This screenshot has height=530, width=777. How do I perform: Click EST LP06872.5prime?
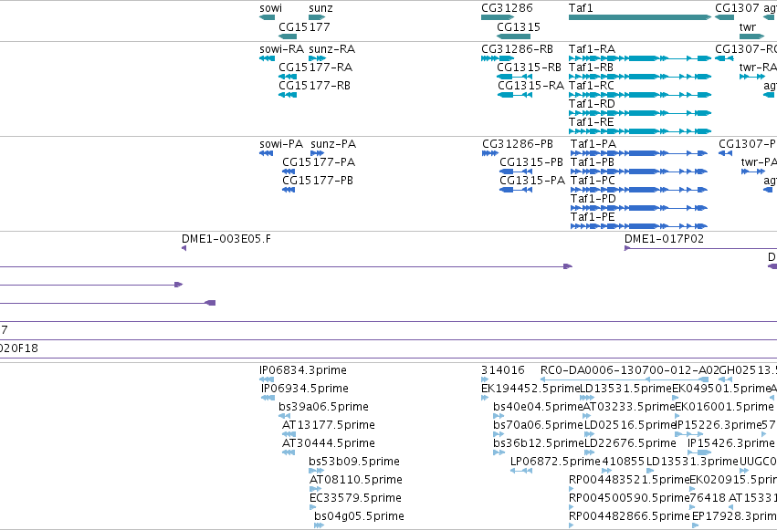pos(521,471)
